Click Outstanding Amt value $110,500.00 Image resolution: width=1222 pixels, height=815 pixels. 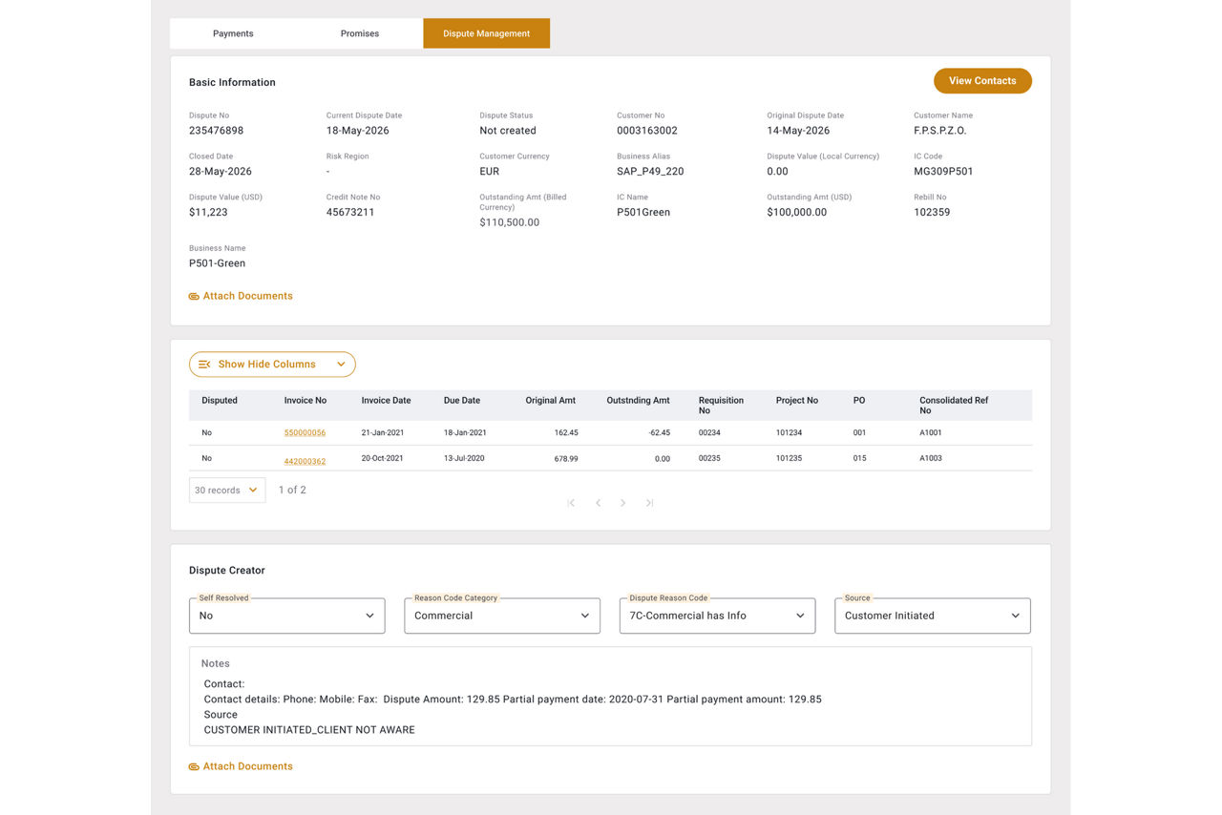point(510,222)
